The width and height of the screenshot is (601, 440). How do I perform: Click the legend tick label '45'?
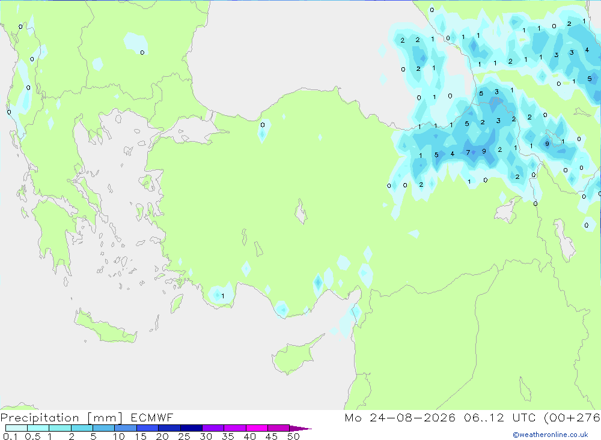(x=272, y=436)
